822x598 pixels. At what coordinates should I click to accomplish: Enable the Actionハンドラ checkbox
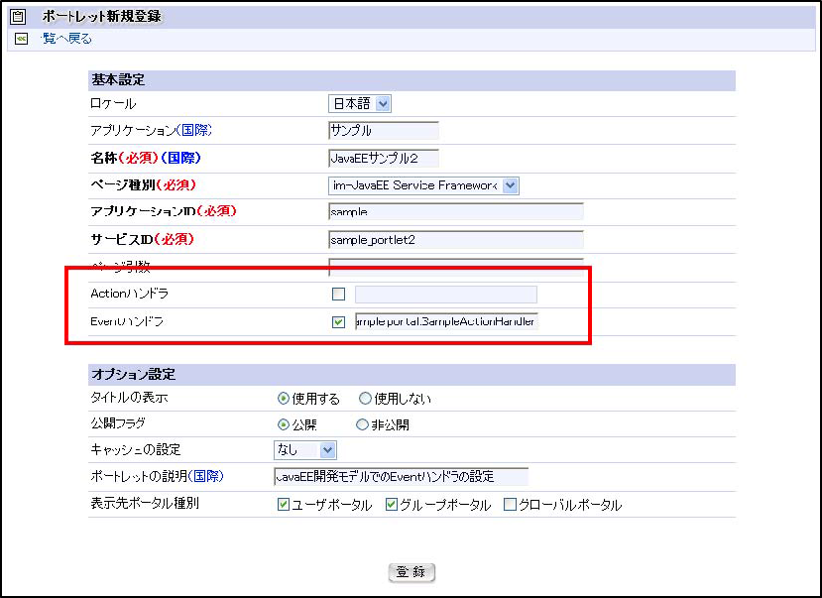[x=339, y=294]
